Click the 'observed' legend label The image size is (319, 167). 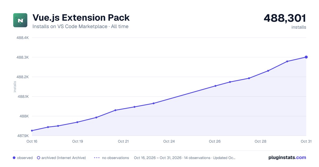pos(25,158)
